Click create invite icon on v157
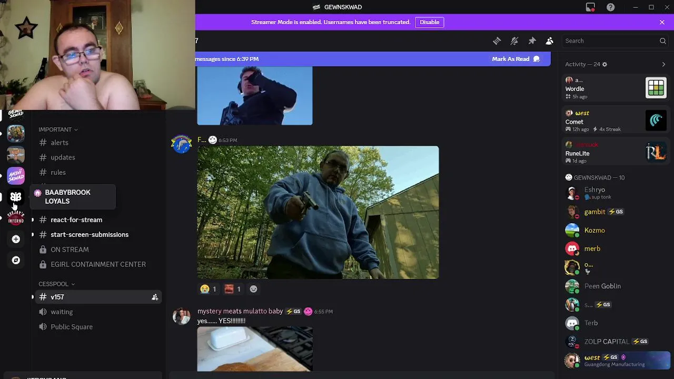This screenshot has height=379, width=674. point(155,297)
